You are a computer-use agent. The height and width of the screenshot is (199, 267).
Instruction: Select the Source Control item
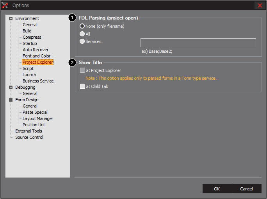29,137
